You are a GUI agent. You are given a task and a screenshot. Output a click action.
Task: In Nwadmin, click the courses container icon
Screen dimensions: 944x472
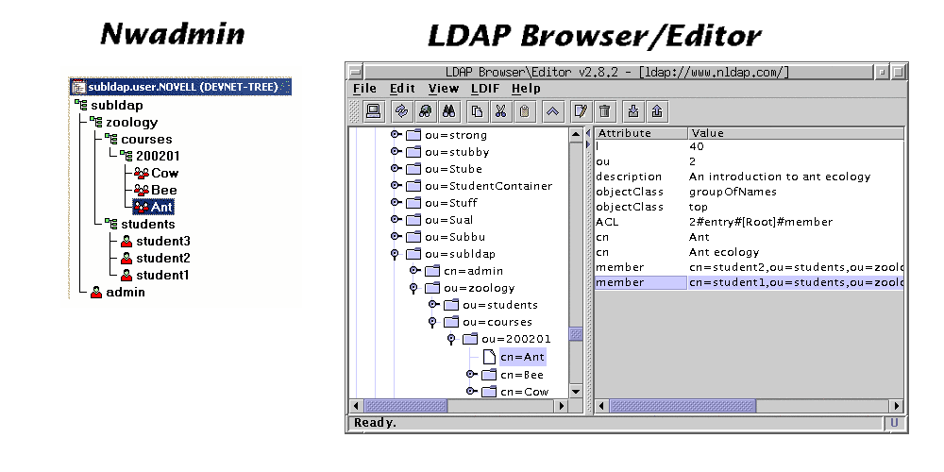(x=111, y=139)
